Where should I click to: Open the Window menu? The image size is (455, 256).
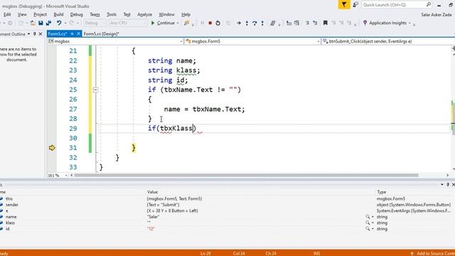click(166, 14)
